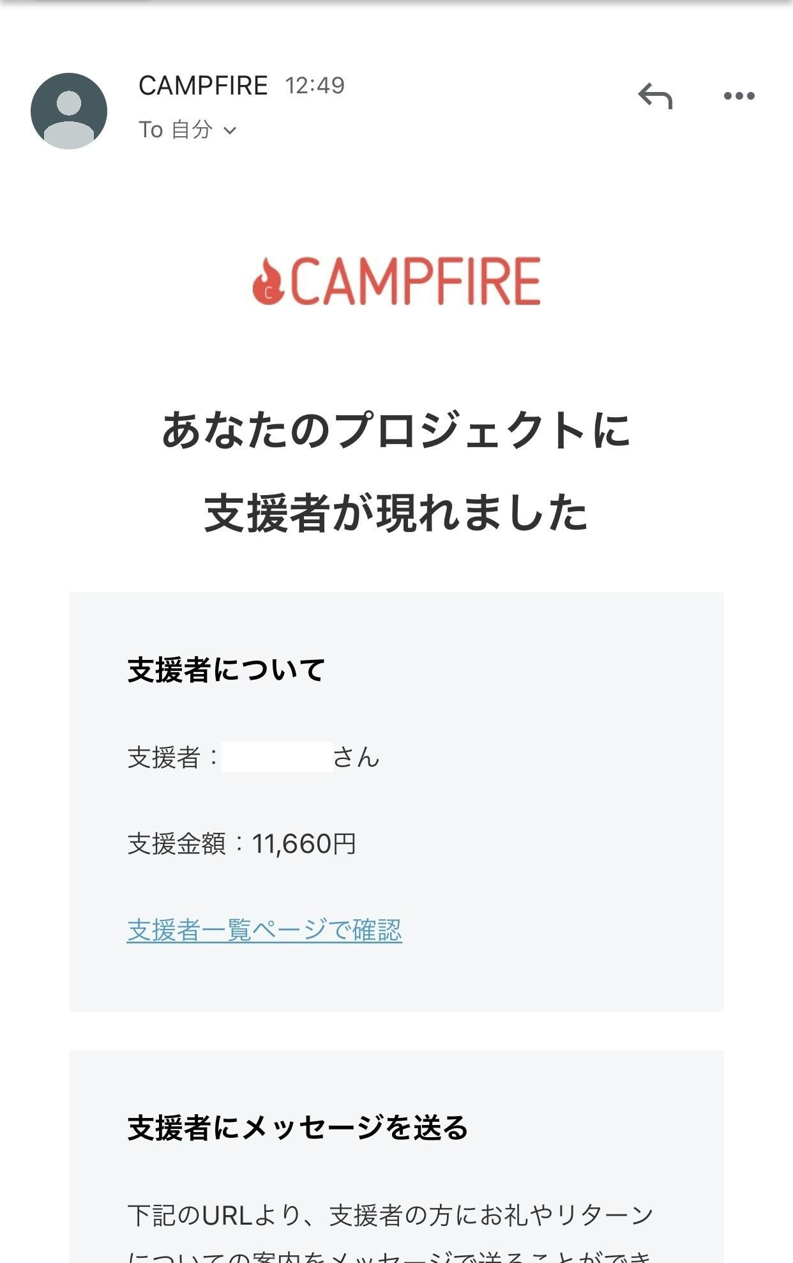The width and height of the screenshot is (793, 1263).
Task: Tap the reply arrow icon
Action: 655,96
